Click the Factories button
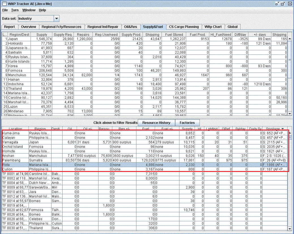 [187, 123]
